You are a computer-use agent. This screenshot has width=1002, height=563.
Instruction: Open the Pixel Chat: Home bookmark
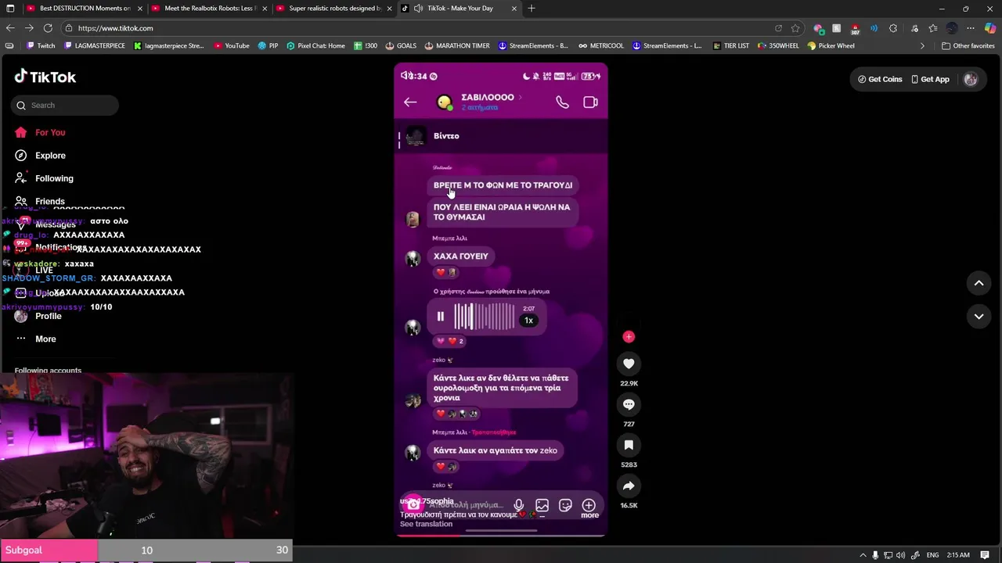[x=315, y=46]
